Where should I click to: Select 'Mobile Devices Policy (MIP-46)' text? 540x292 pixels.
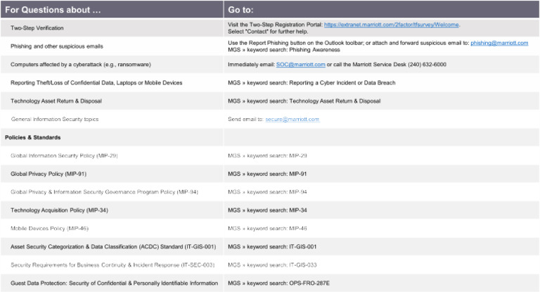point(50,229)
